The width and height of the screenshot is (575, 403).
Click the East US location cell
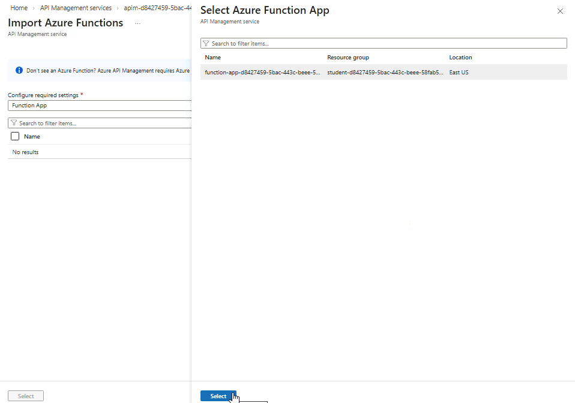459,72
